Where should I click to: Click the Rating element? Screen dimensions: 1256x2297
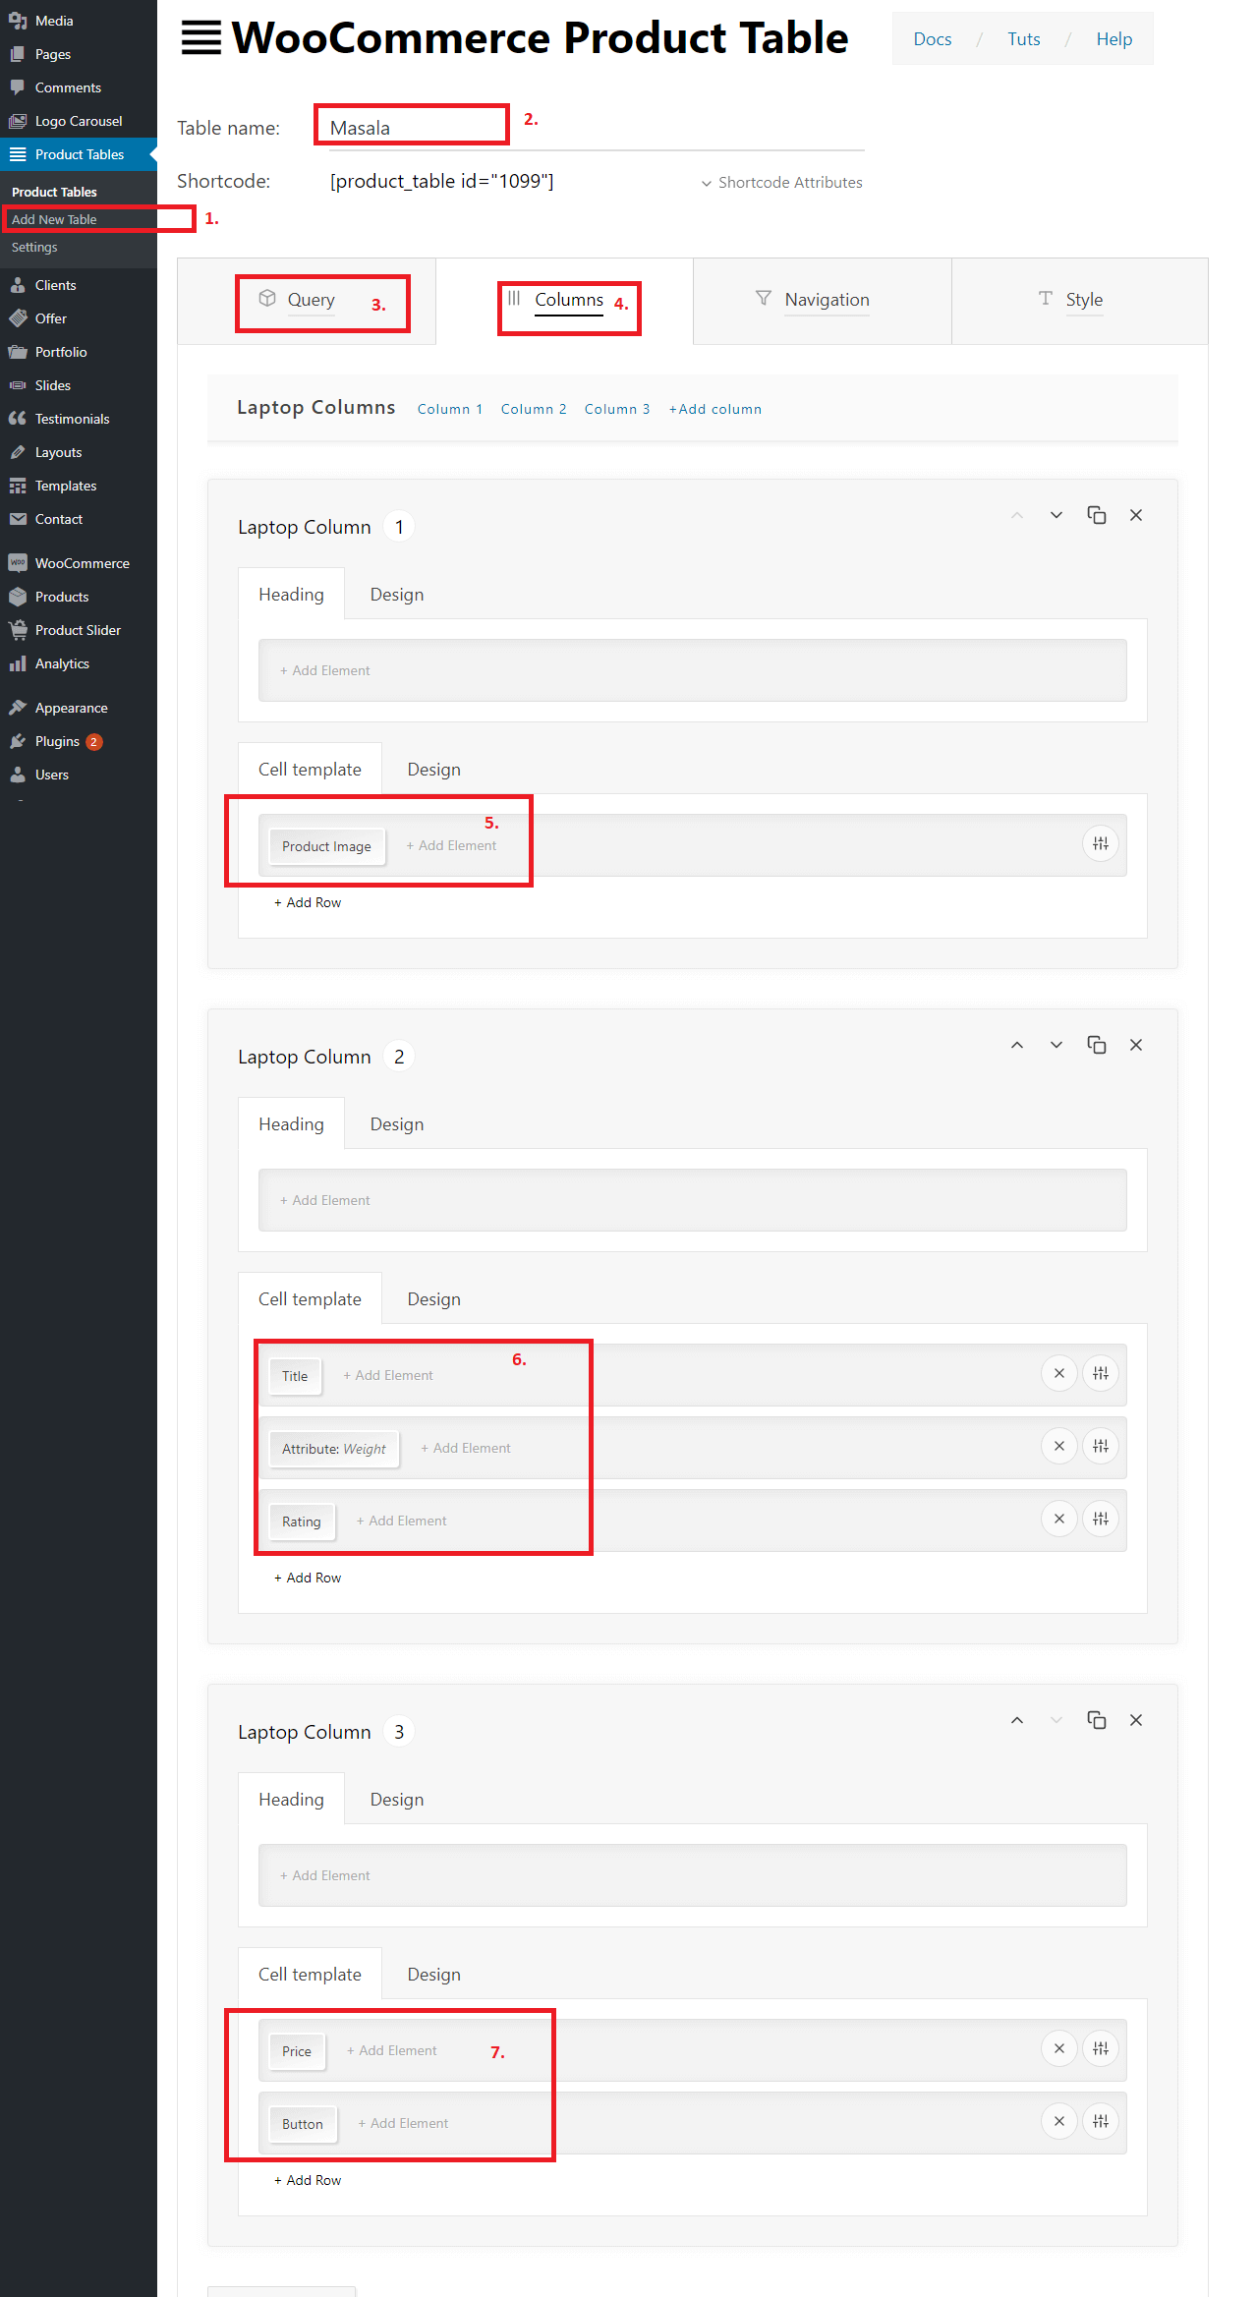pos(302,1522)
